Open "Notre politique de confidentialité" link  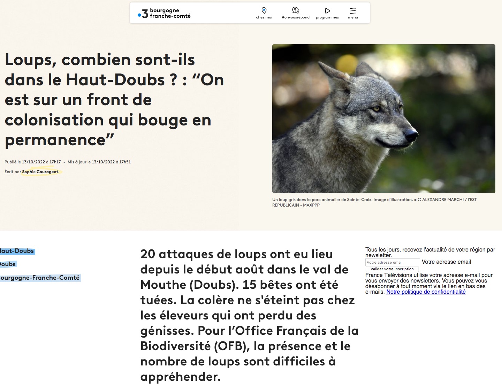426,292
